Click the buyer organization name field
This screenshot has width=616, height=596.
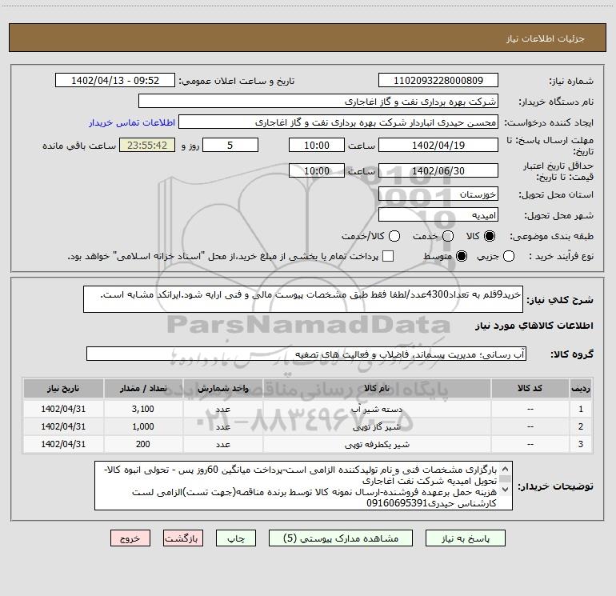click(x=318, y=102)
